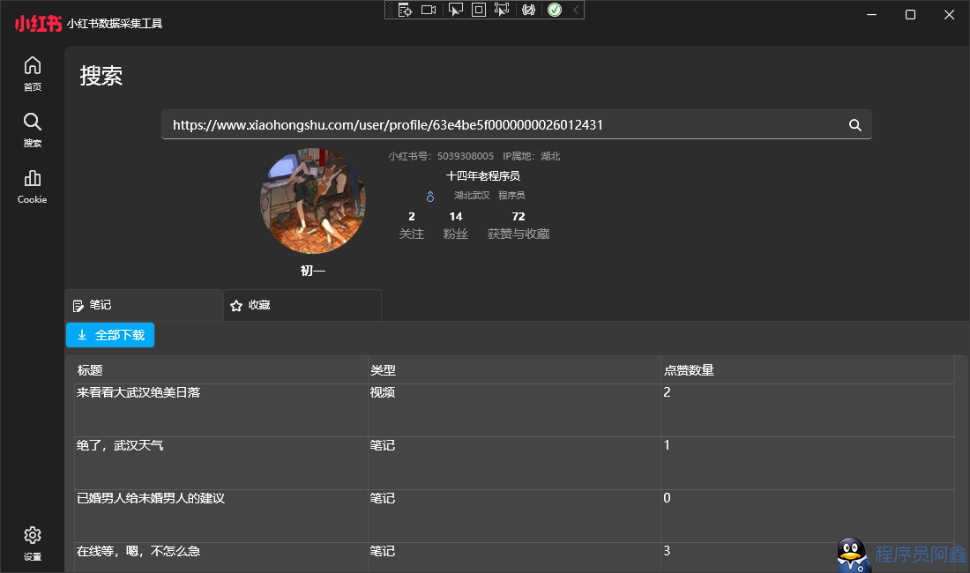Click the 十四年老程序员 bio text

coord(483,176)
